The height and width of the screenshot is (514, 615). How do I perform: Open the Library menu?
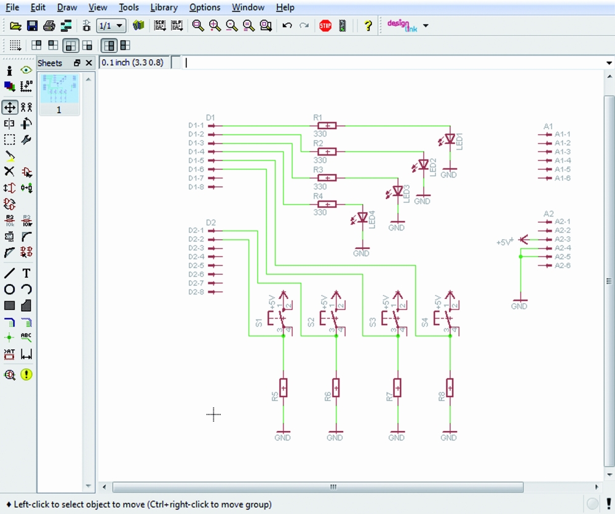pyautogui.click(x=164, y=7)
